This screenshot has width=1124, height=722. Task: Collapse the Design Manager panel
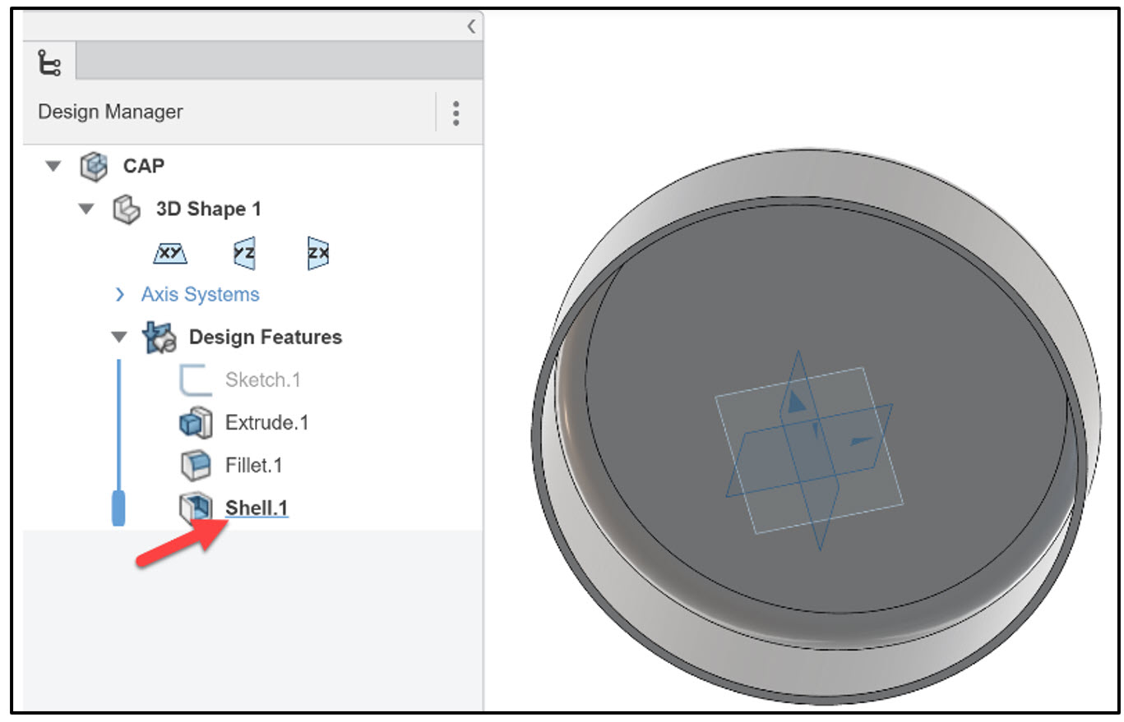tap(470, 26)
